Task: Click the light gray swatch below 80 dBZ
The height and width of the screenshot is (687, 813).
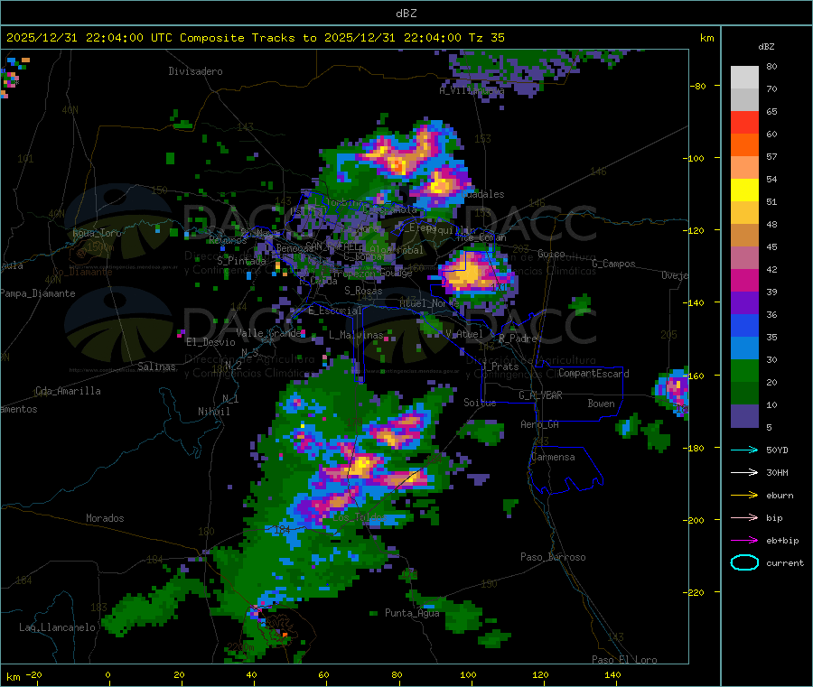Action: [x=744, y=78]
